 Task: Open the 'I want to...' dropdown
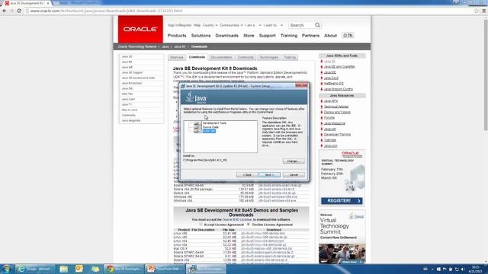tap(273, 25)
